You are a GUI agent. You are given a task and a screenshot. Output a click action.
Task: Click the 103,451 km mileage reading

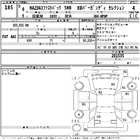21,25
